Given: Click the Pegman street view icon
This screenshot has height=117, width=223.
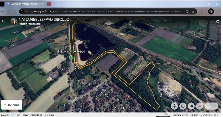Looking at the screenshot, I should coord(174,106).
